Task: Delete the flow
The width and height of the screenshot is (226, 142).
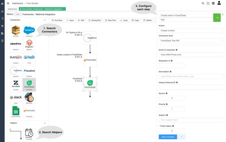Action: pyautogui.click(x=147, y=20)
